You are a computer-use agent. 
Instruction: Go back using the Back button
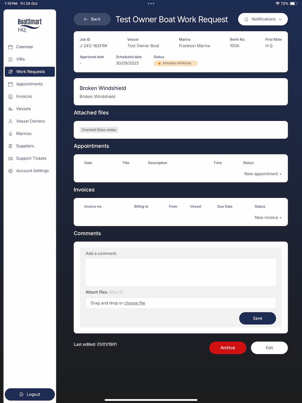point(92,19)
